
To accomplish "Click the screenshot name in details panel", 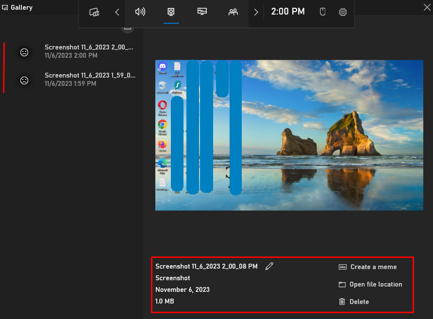I will click(x=206, y=266).
